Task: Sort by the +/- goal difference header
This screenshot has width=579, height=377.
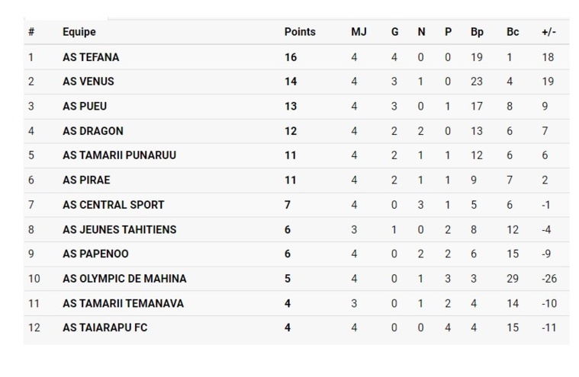Action: click(548, 32)
